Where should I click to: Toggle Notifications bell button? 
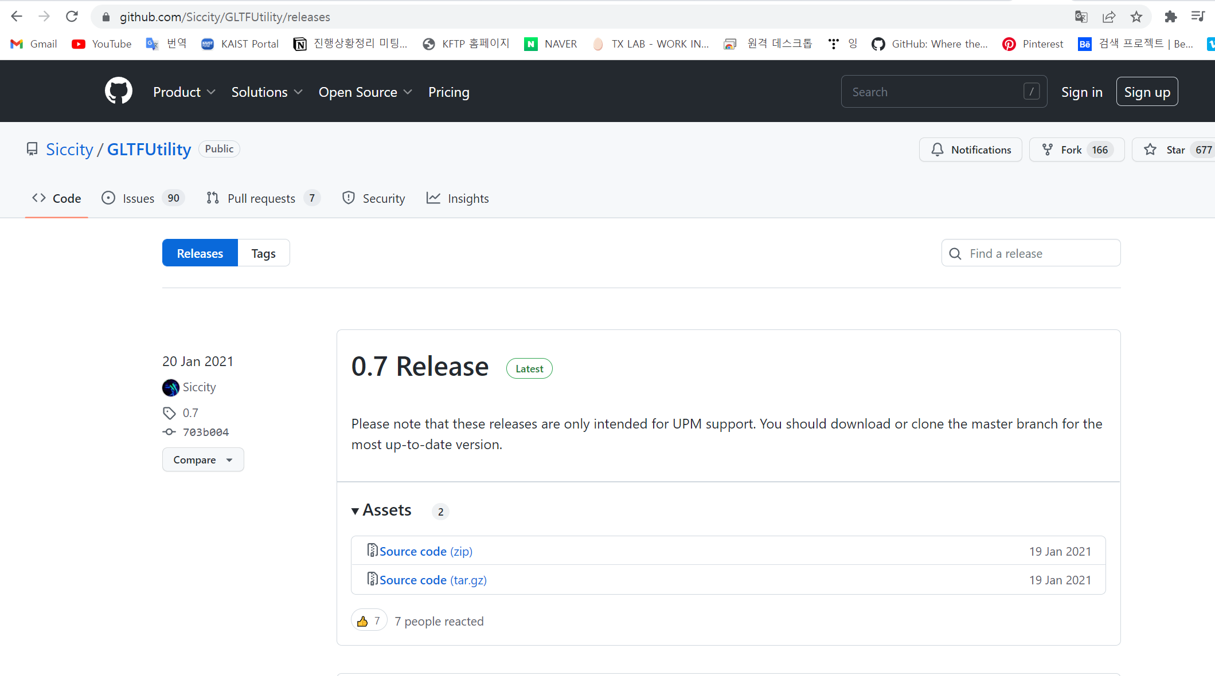click(970, 150)
